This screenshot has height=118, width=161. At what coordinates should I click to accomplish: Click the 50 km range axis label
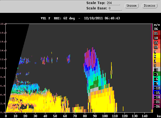tap(55, 116)
